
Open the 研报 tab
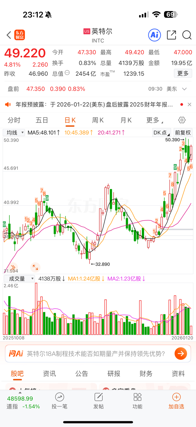(x=114, y=374)
